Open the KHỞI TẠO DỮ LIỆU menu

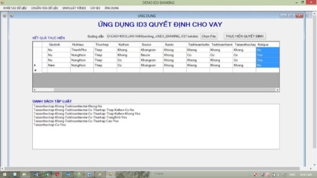coord(15,8)
